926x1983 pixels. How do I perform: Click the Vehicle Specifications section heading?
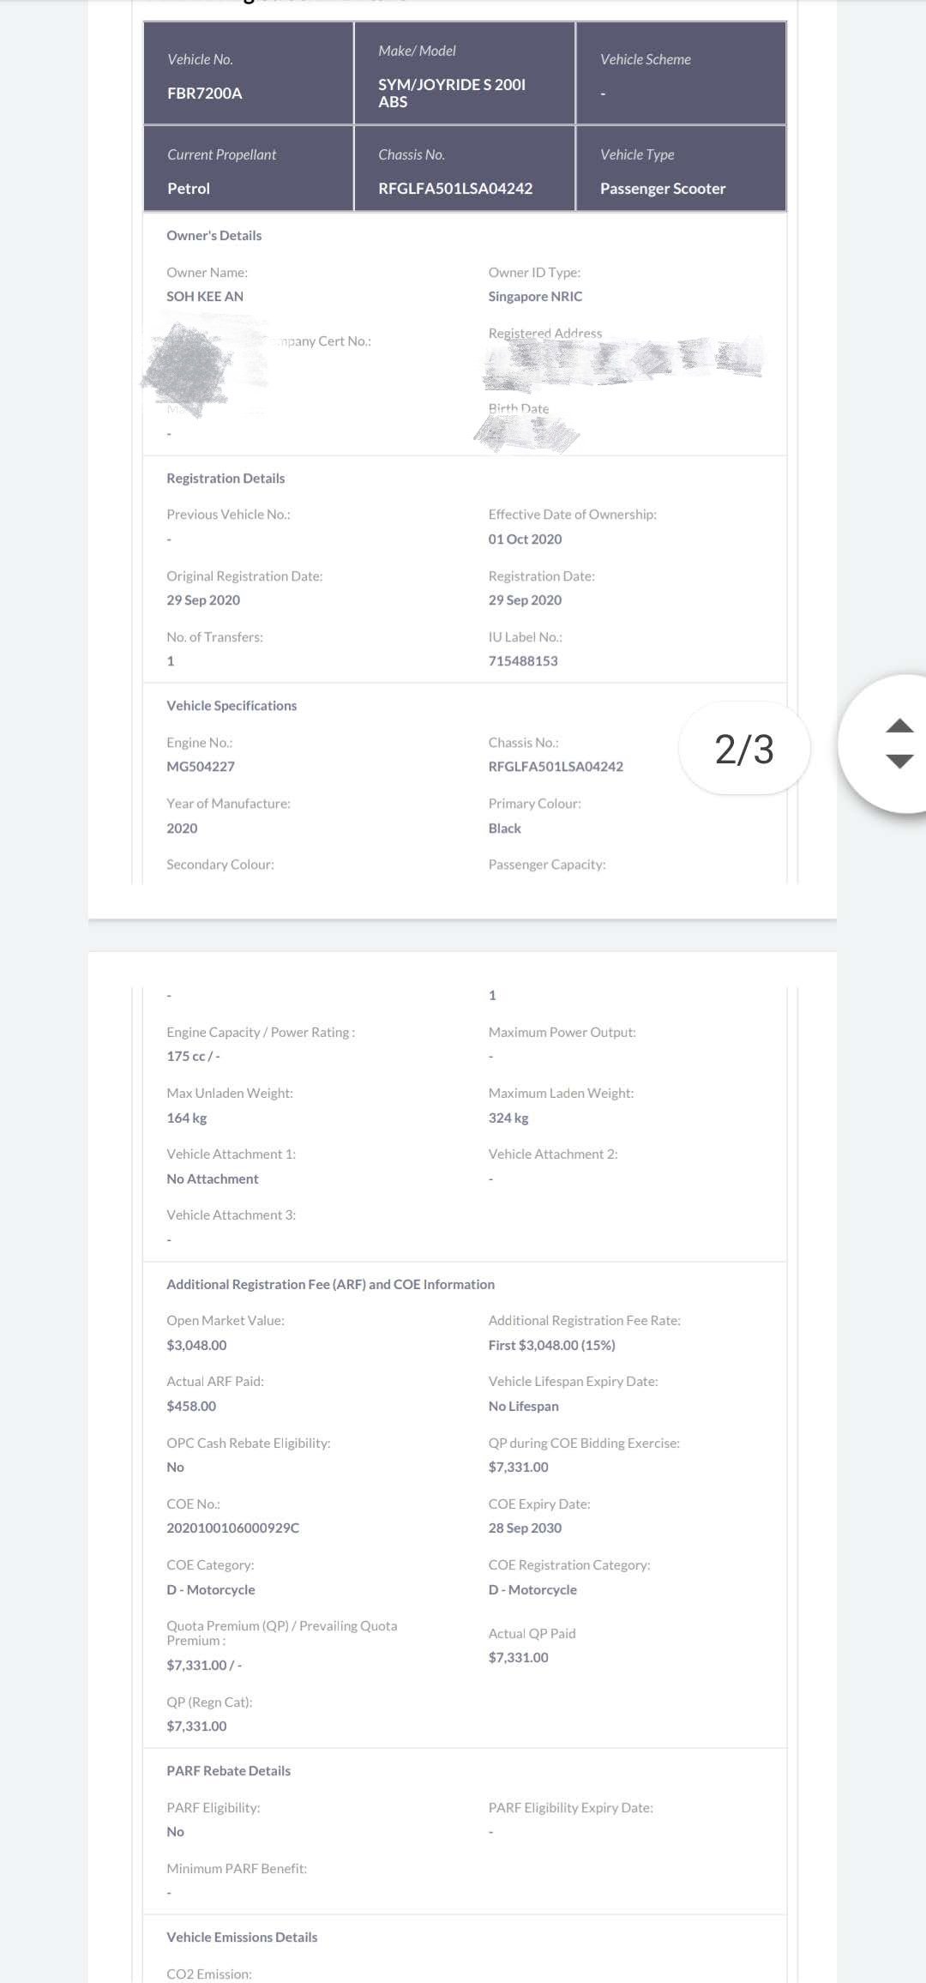click(231, 706)
